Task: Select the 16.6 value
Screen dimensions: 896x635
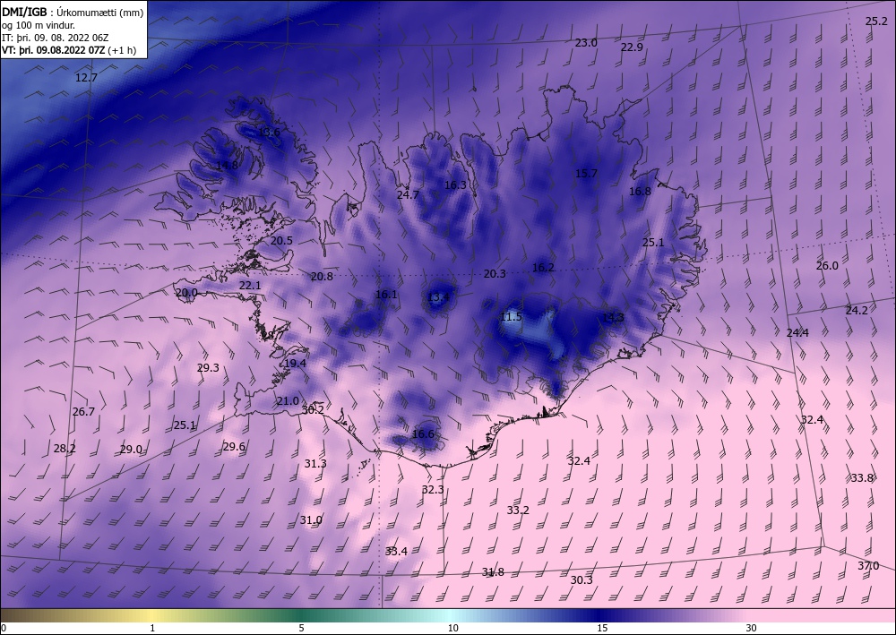Action: pos(424,434)
